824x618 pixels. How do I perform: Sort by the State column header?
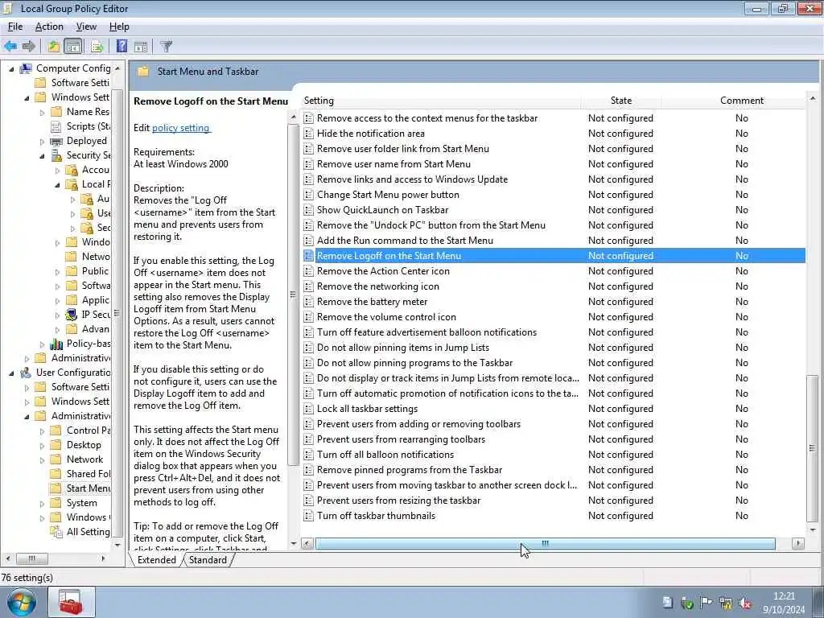coord(621,101)
